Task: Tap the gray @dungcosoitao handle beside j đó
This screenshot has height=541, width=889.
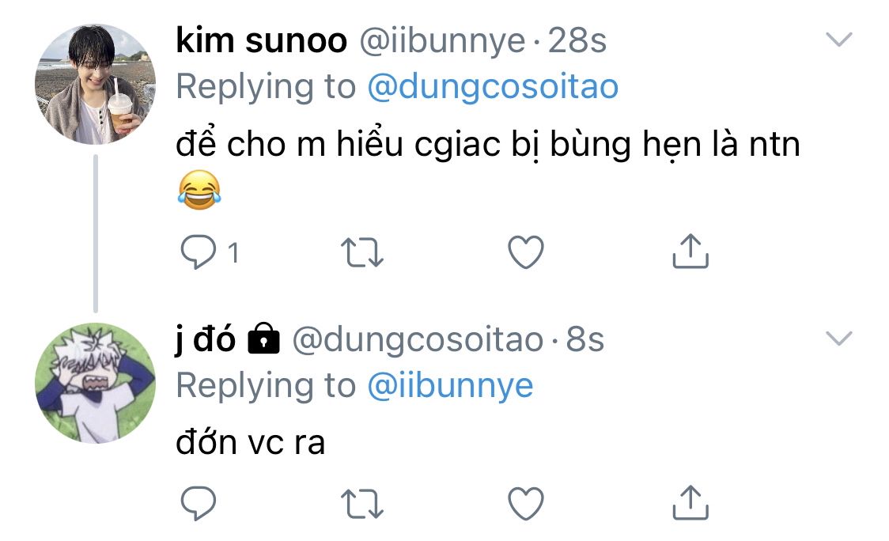Action: pos(418,340)
